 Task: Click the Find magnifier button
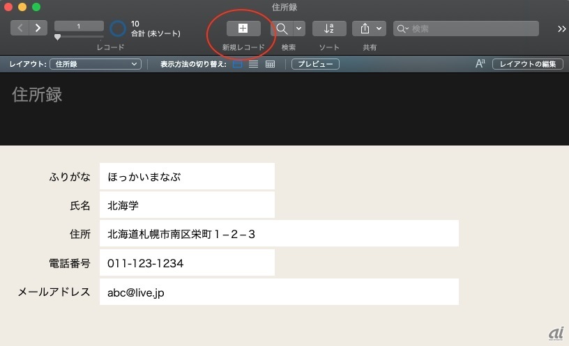pyautogui.click(x=282, y=29)
